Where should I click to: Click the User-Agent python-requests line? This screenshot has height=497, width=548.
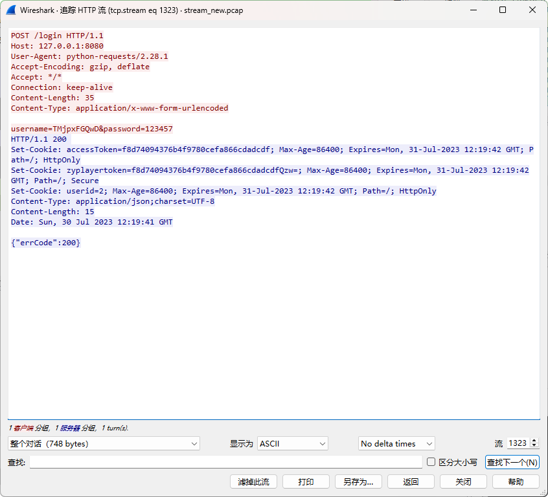(x=89, y=56)
